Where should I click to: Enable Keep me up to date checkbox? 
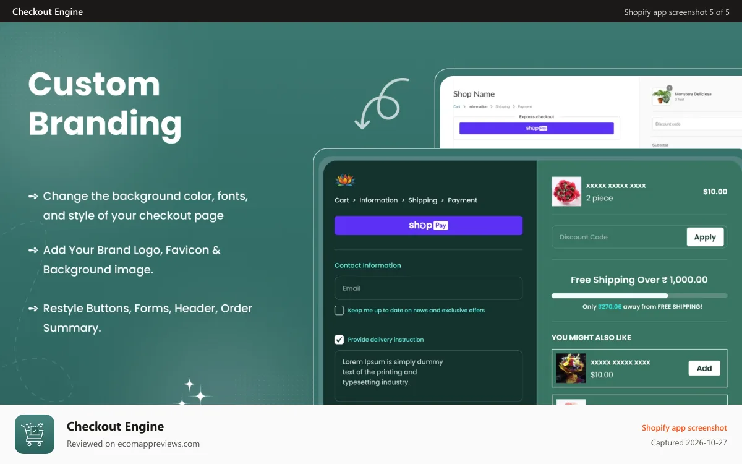point(339,311)
